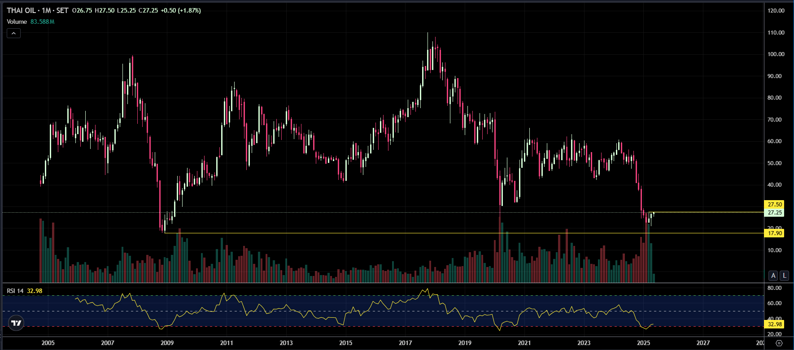Click Volume value 83.588M
The image size is (794, 350).
coord(42,22)
